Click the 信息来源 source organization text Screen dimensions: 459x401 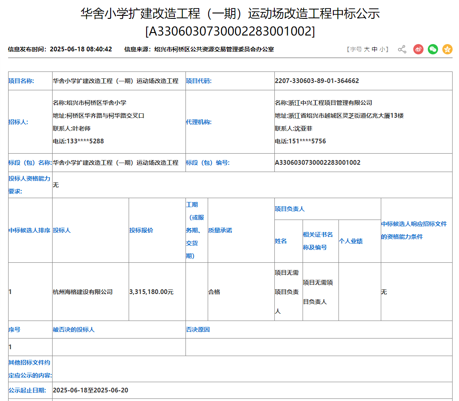pos(214,49)
